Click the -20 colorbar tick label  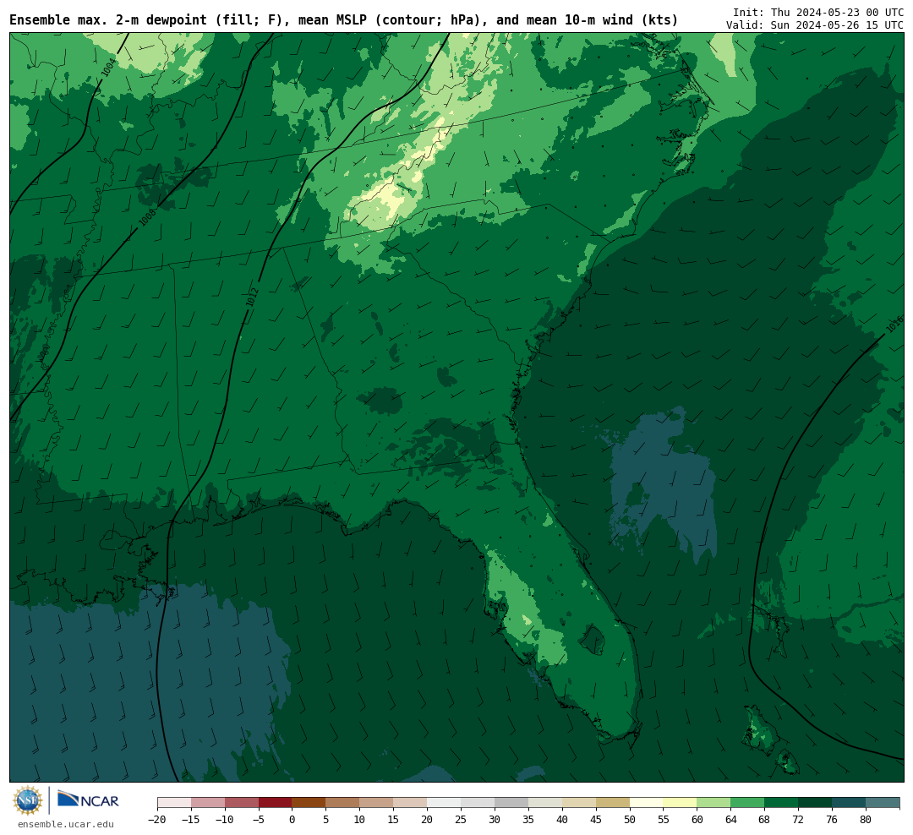156,819
